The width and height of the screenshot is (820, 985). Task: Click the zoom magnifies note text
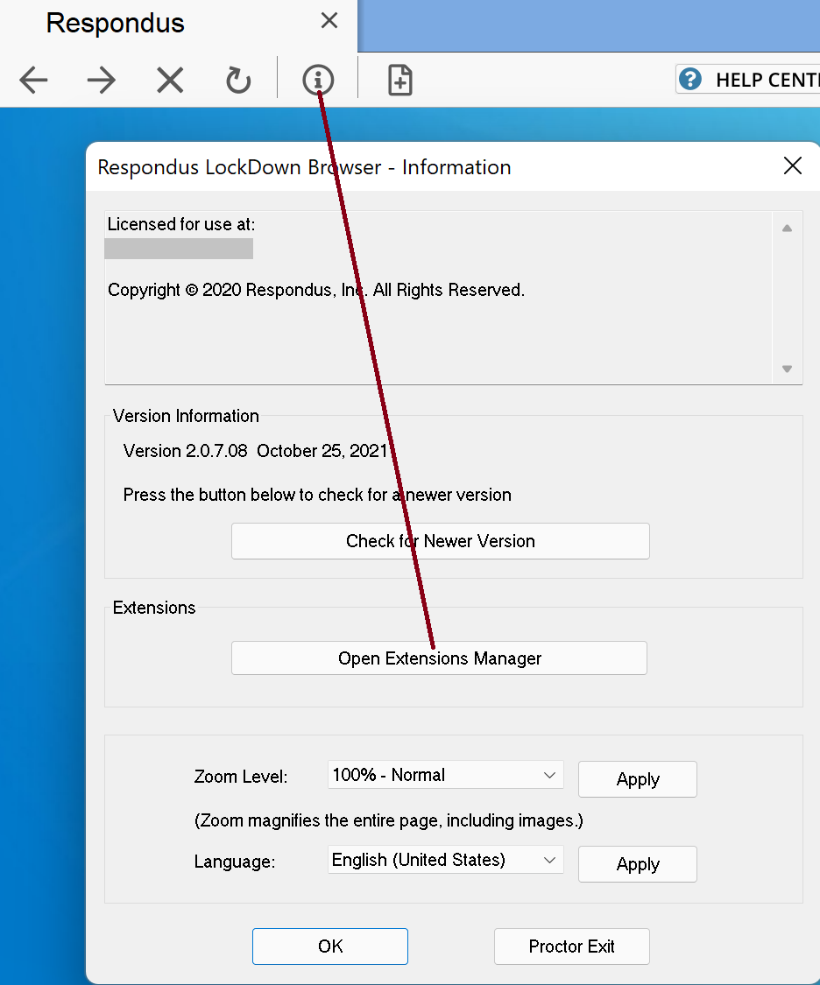pyautogui.click(x=388, y=820)
